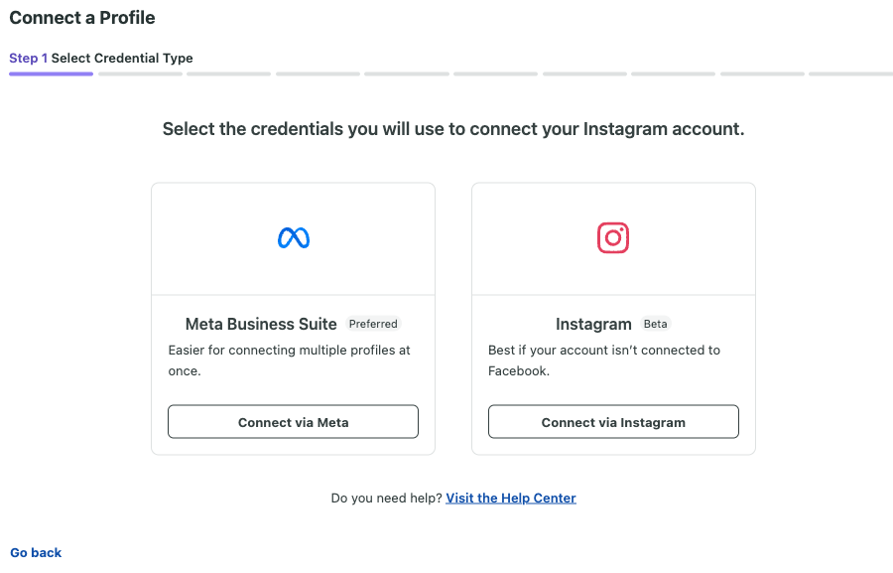Select the Meta Business Suite card title
Image resolution: width=893 pixels, height=573 pixels.
click(261, 324)
